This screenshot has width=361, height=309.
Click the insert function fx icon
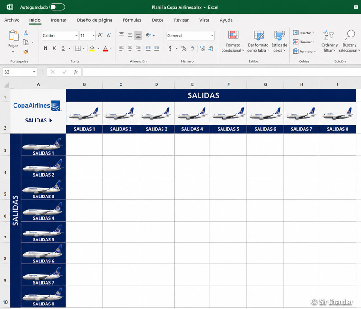(75, 72)
